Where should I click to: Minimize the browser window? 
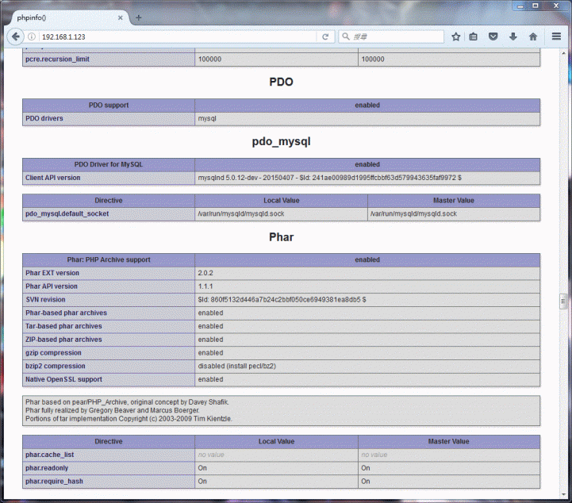point(520,6)
